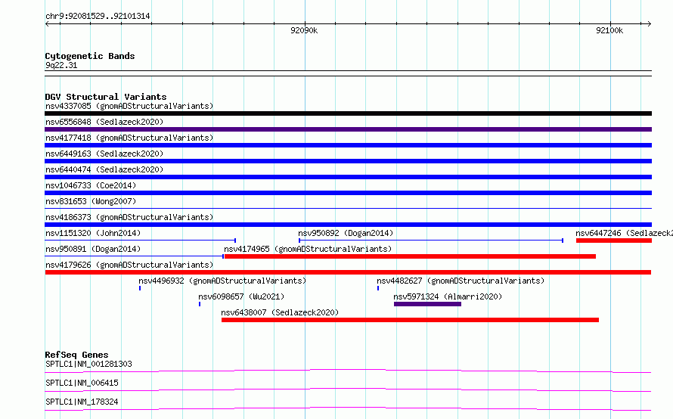Click the ruler's left scroll arrow
The image size is (673, 419).
point(47,23)
